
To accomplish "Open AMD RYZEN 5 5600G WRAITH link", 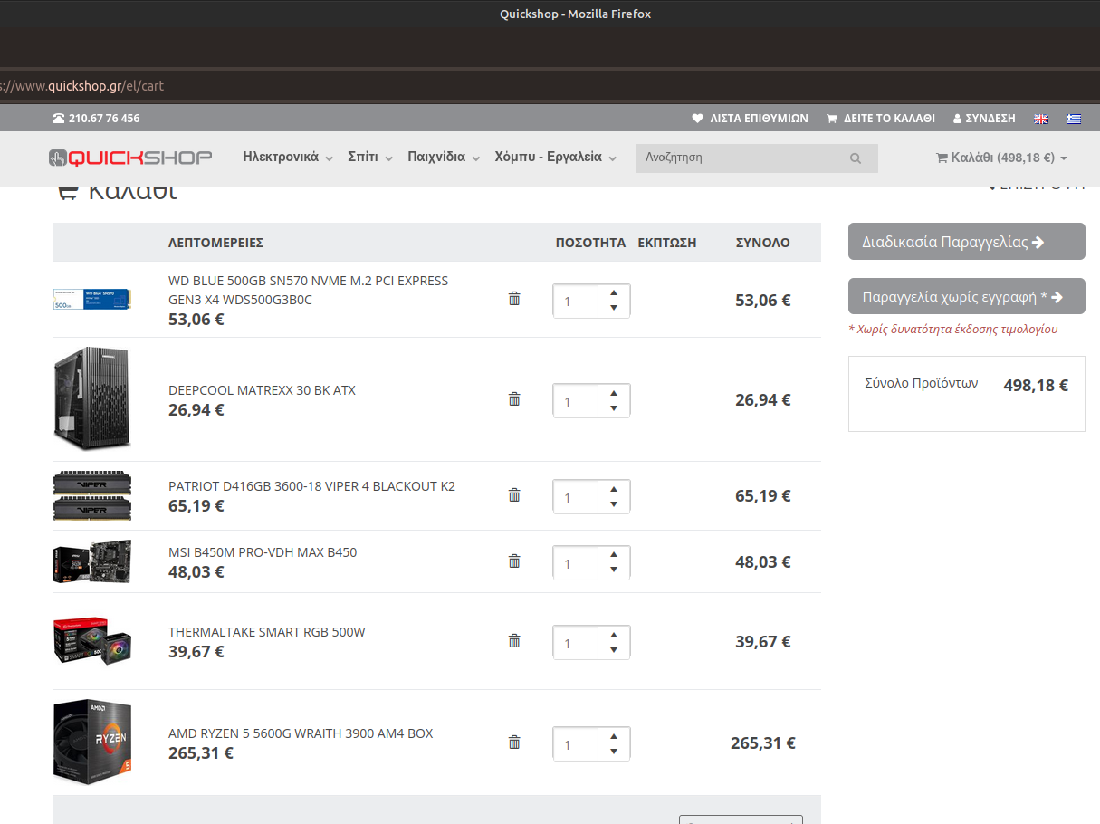I will (x=301, y=733).
